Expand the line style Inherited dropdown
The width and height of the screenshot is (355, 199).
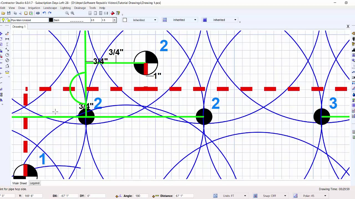[195, 20]
